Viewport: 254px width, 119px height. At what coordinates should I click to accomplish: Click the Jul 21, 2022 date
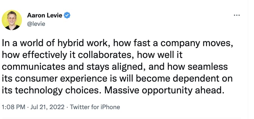tap(47, 107)
